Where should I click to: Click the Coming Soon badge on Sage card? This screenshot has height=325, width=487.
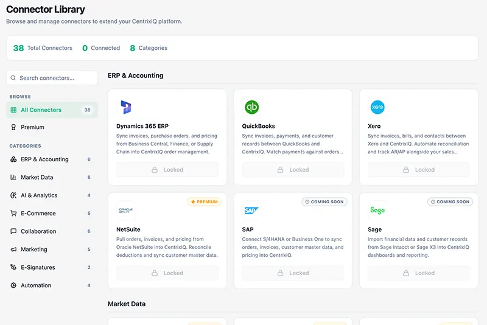click(x=450, y=202)
